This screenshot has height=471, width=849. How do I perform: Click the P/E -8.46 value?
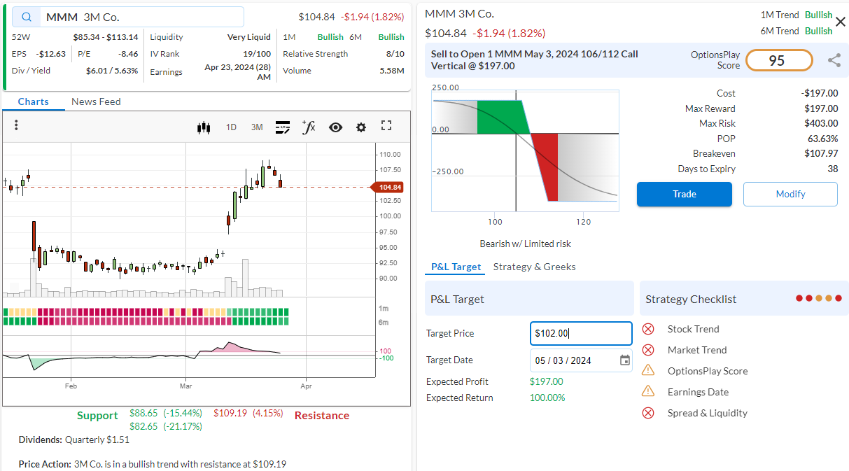(x=128, y=54)
